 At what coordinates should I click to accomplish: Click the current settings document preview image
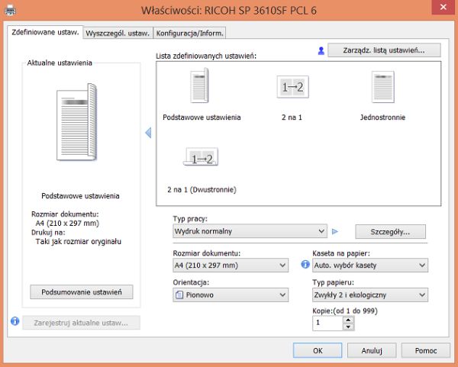point(77,122)
